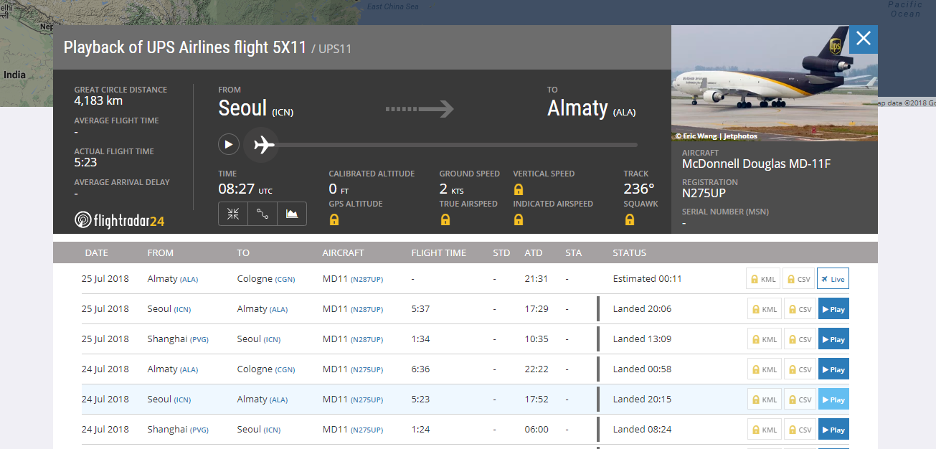Click the flight time '6:36' cell

pos(421,369)
